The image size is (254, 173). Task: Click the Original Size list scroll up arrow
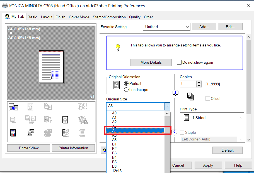pyautogui.click(x=167, y=113)
